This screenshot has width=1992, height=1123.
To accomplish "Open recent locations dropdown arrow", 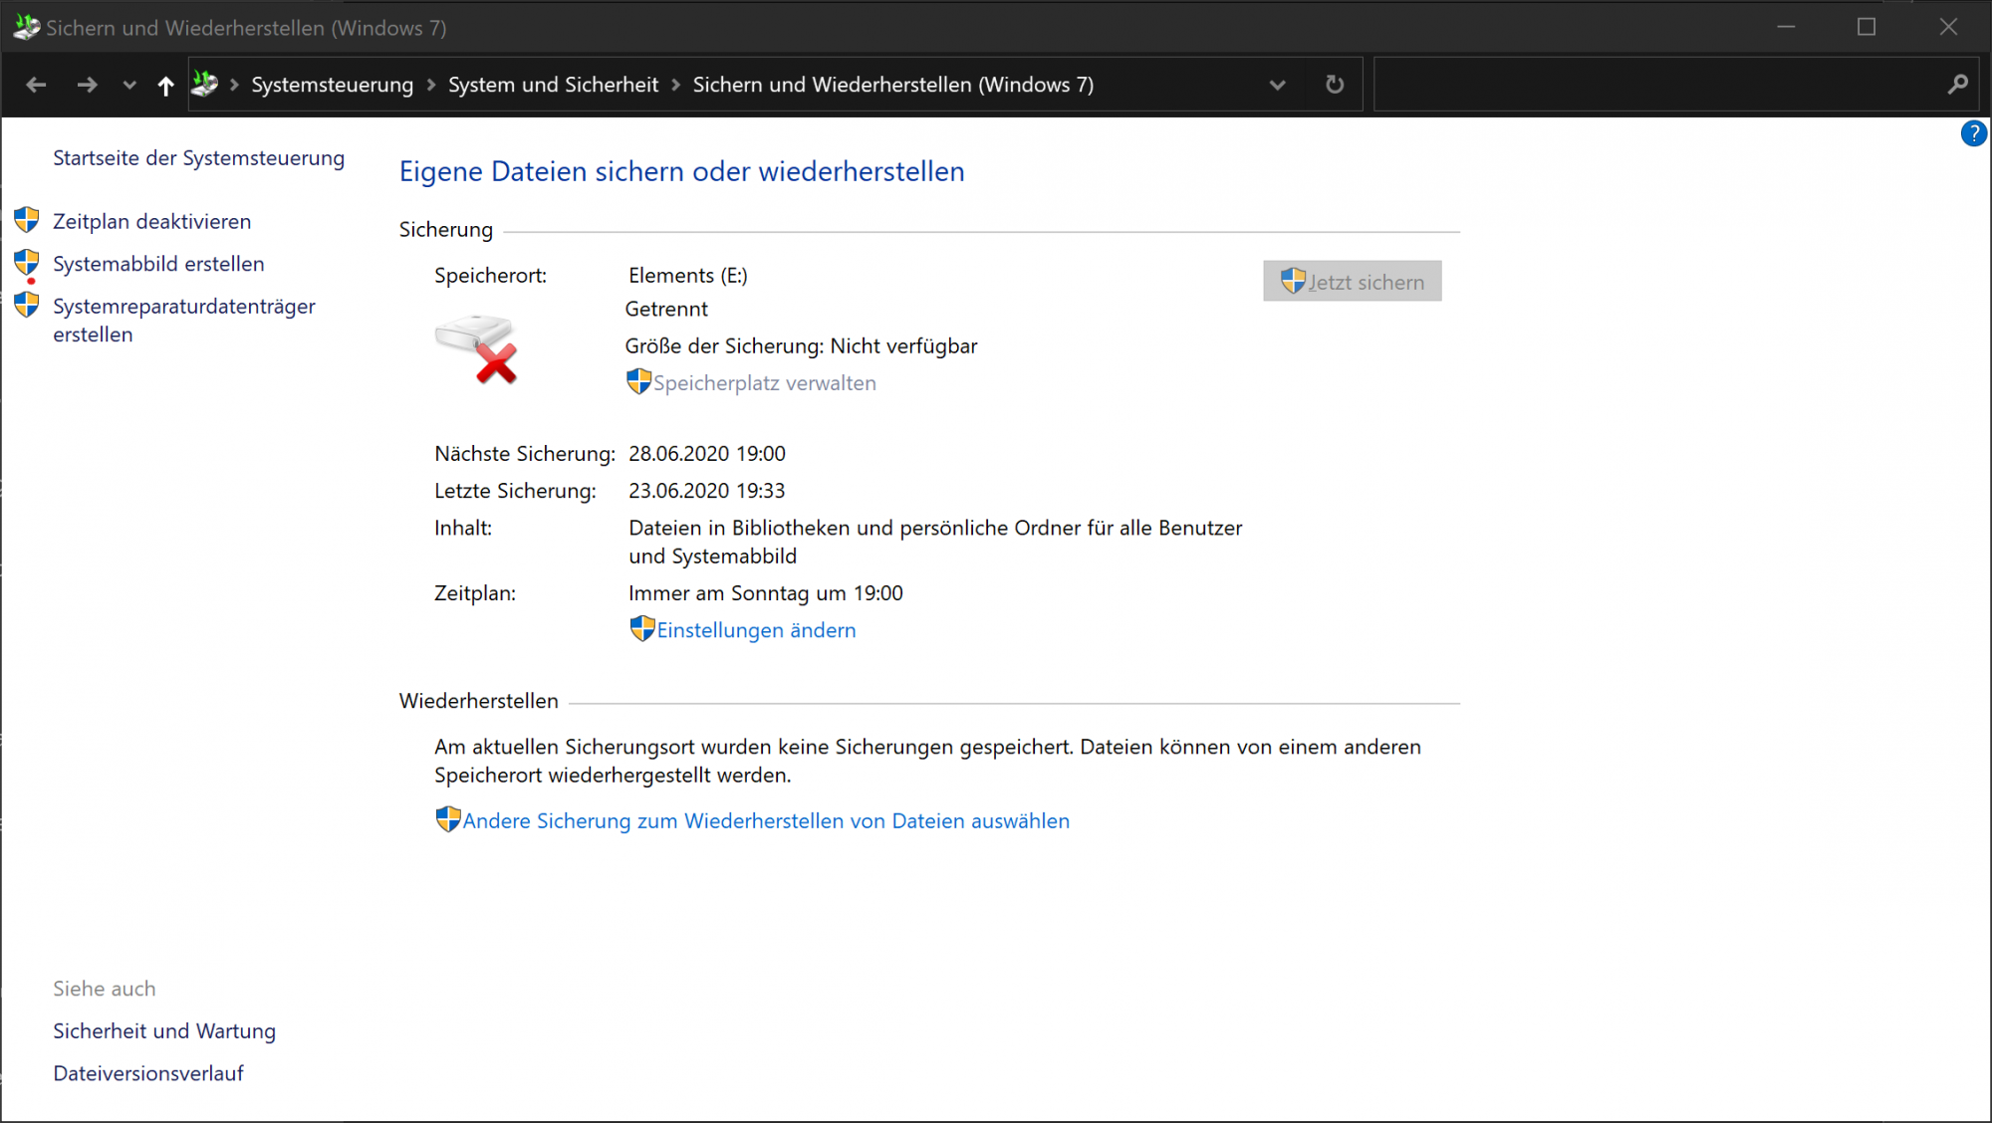I will point(129,86).
